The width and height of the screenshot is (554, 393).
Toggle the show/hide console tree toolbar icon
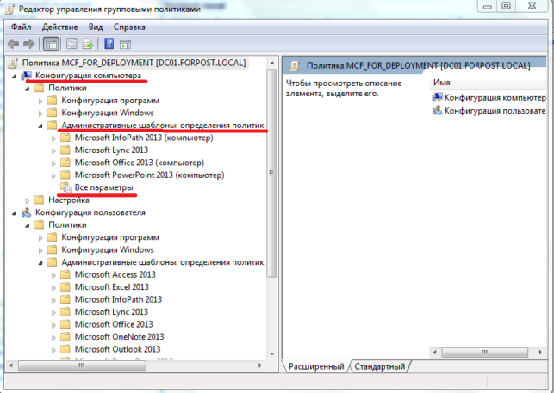coord(51,44)
